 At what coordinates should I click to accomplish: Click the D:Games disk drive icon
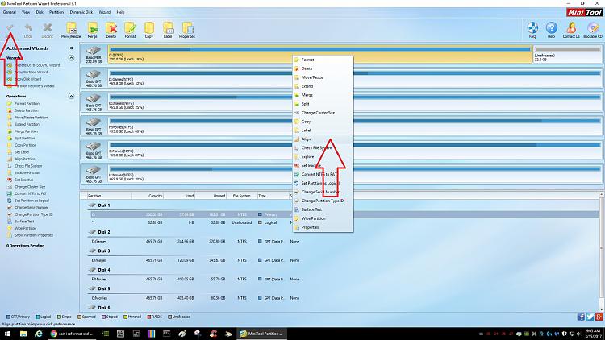94,74
